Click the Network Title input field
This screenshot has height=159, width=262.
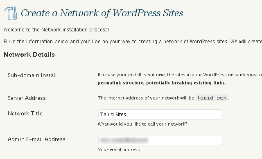(160, 114)
